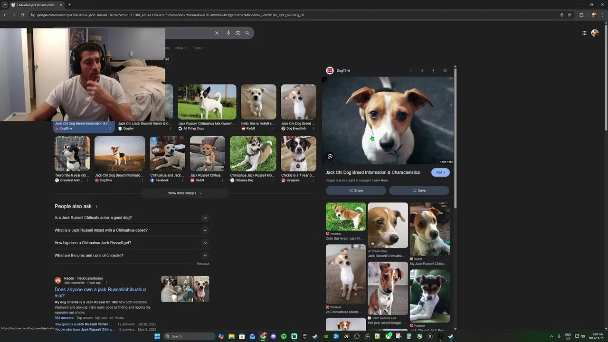Open tab search dropdown in Chrome title bar

[x=5, y=5]
